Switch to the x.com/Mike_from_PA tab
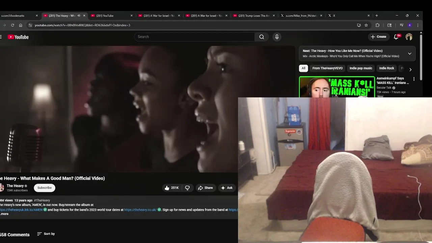This screenshot has width=432, height=243. click(x=301, y=16)
